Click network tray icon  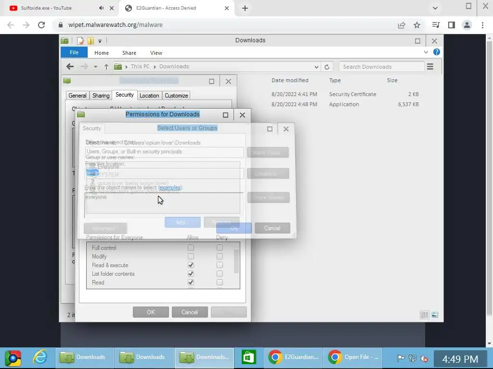(413, 358)
